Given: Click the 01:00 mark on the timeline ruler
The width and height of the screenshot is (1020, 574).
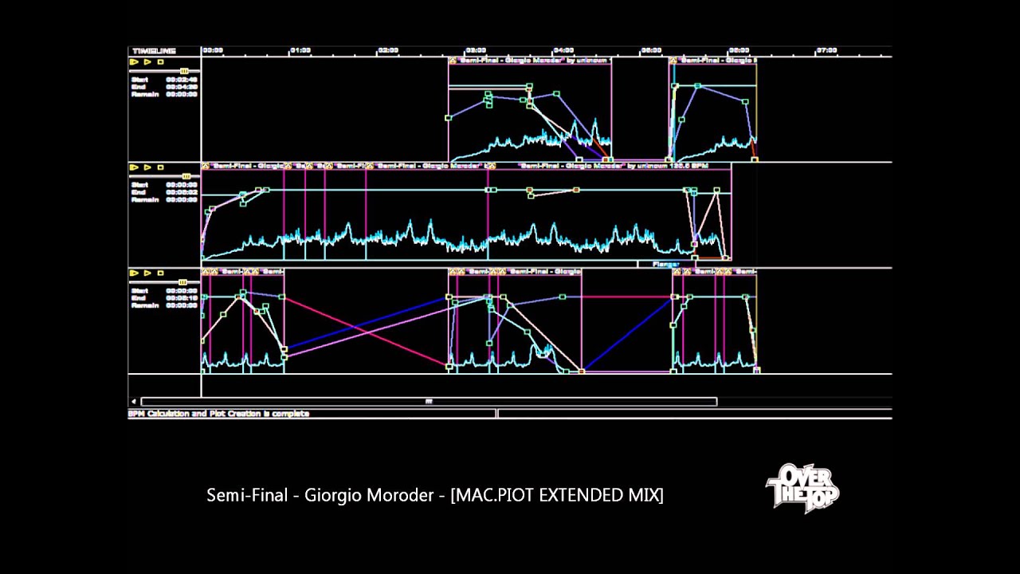Looking at the screenshot, I should coord(300,50).
